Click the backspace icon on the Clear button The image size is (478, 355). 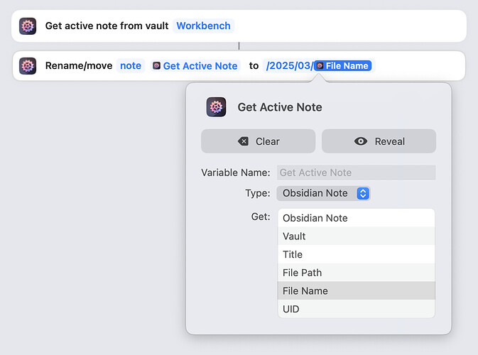(244, 141)
